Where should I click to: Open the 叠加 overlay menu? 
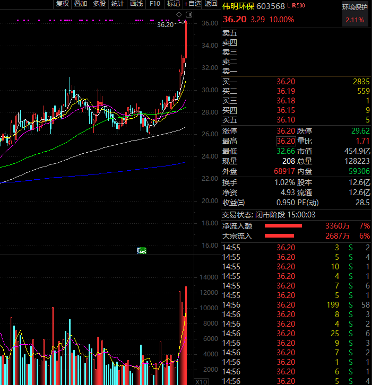(81, 4)
